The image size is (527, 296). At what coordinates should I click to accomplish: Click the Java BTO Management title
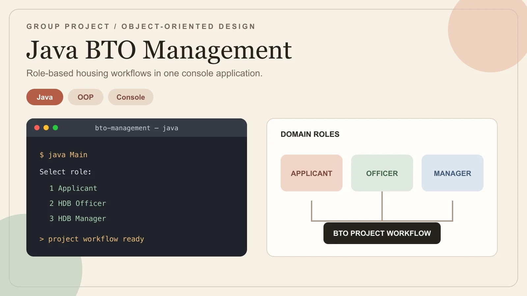click(x=159, y=50)
